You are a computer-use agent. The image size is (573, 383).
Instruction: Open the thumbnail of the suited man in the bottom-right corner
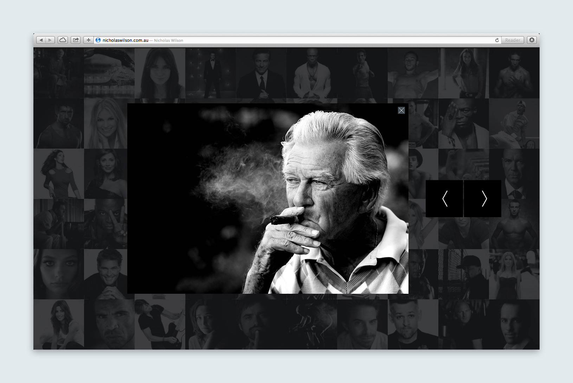[514, 324]
